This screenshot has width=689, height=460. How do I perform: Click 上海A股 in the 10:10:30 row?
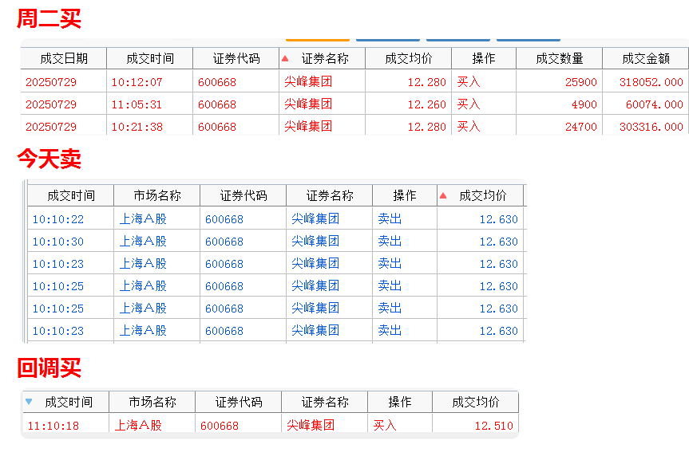tap(143, 241)
